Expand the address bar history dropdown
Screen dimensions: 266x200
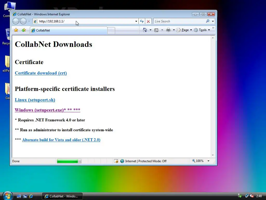pyautogui.click(x=136, y=21)
